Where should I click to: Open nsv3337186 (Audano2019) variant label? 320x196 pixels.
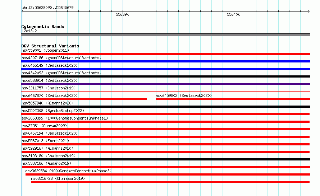(x=46, y=163)
